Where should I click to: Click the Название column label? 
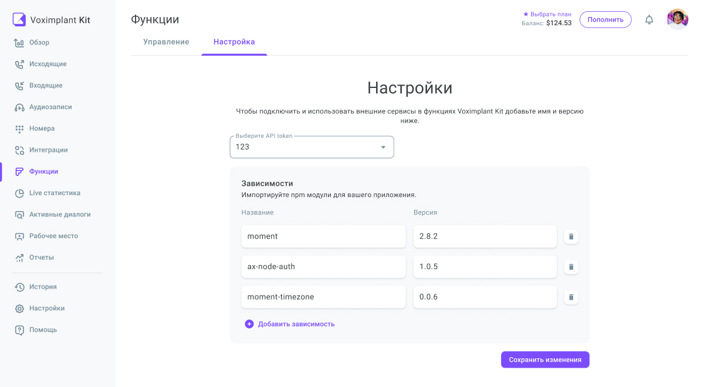(258, 212)
